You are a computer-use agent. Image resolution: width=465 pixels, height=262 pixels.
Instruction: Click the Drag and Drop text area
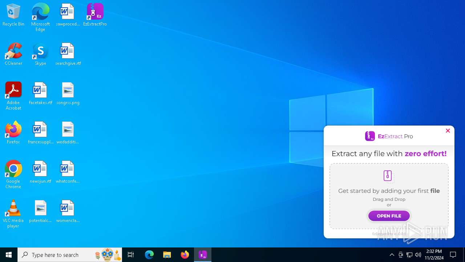[389, 199]
